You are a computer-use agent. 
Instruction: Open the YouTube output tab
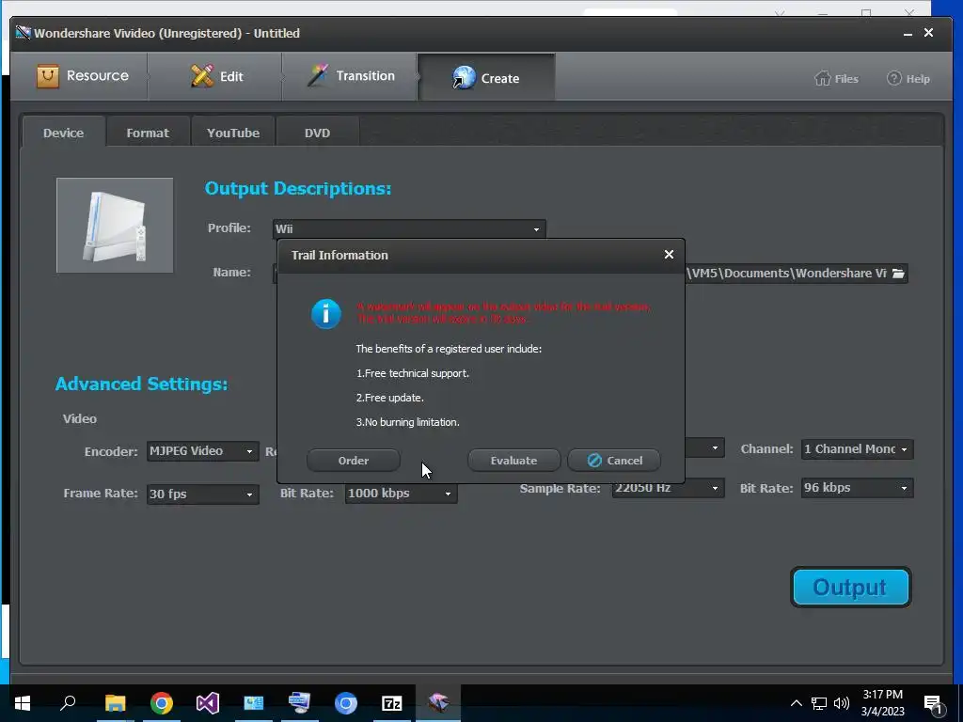[233, 133]
